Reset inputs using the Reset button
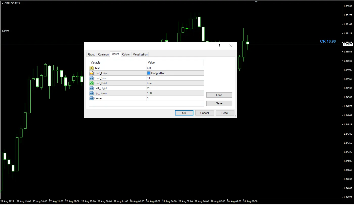The image size is (354, 205). tap(225, 113)
